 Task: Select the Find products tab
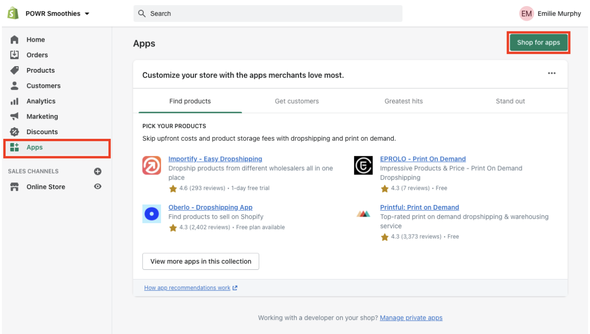click(190, 101)
